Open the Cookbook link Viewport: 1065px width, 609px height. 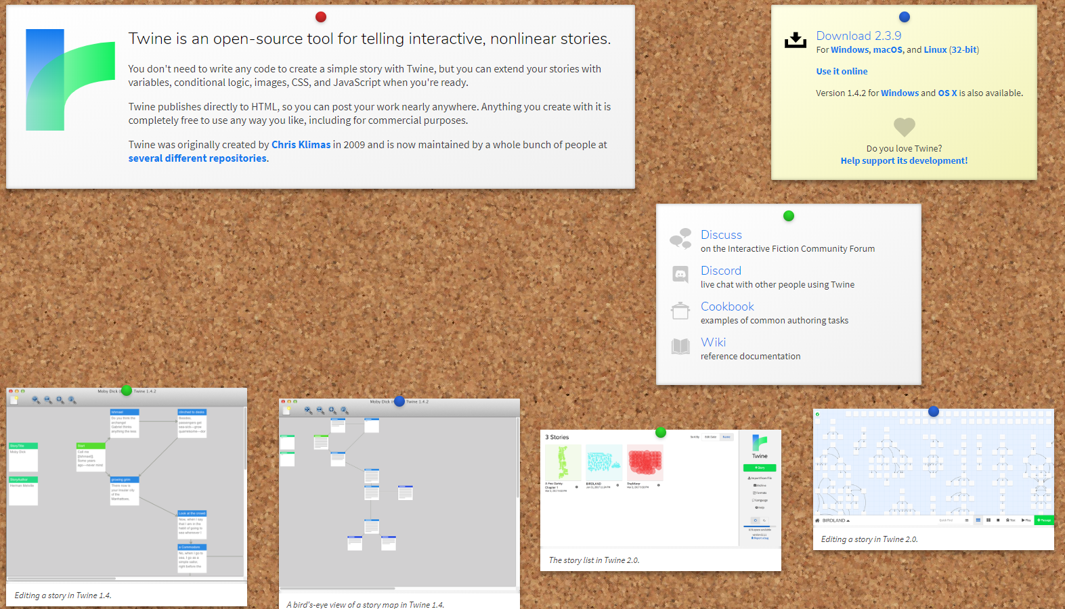coord(727,307)
